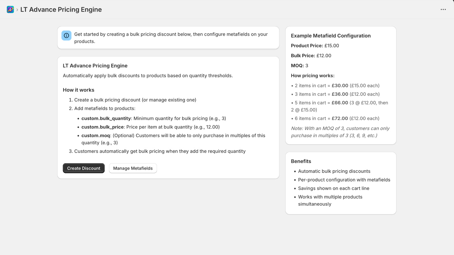Click the MOQ: 3 line
Viewport: 454px width, 255px height.
click(299, 65)
